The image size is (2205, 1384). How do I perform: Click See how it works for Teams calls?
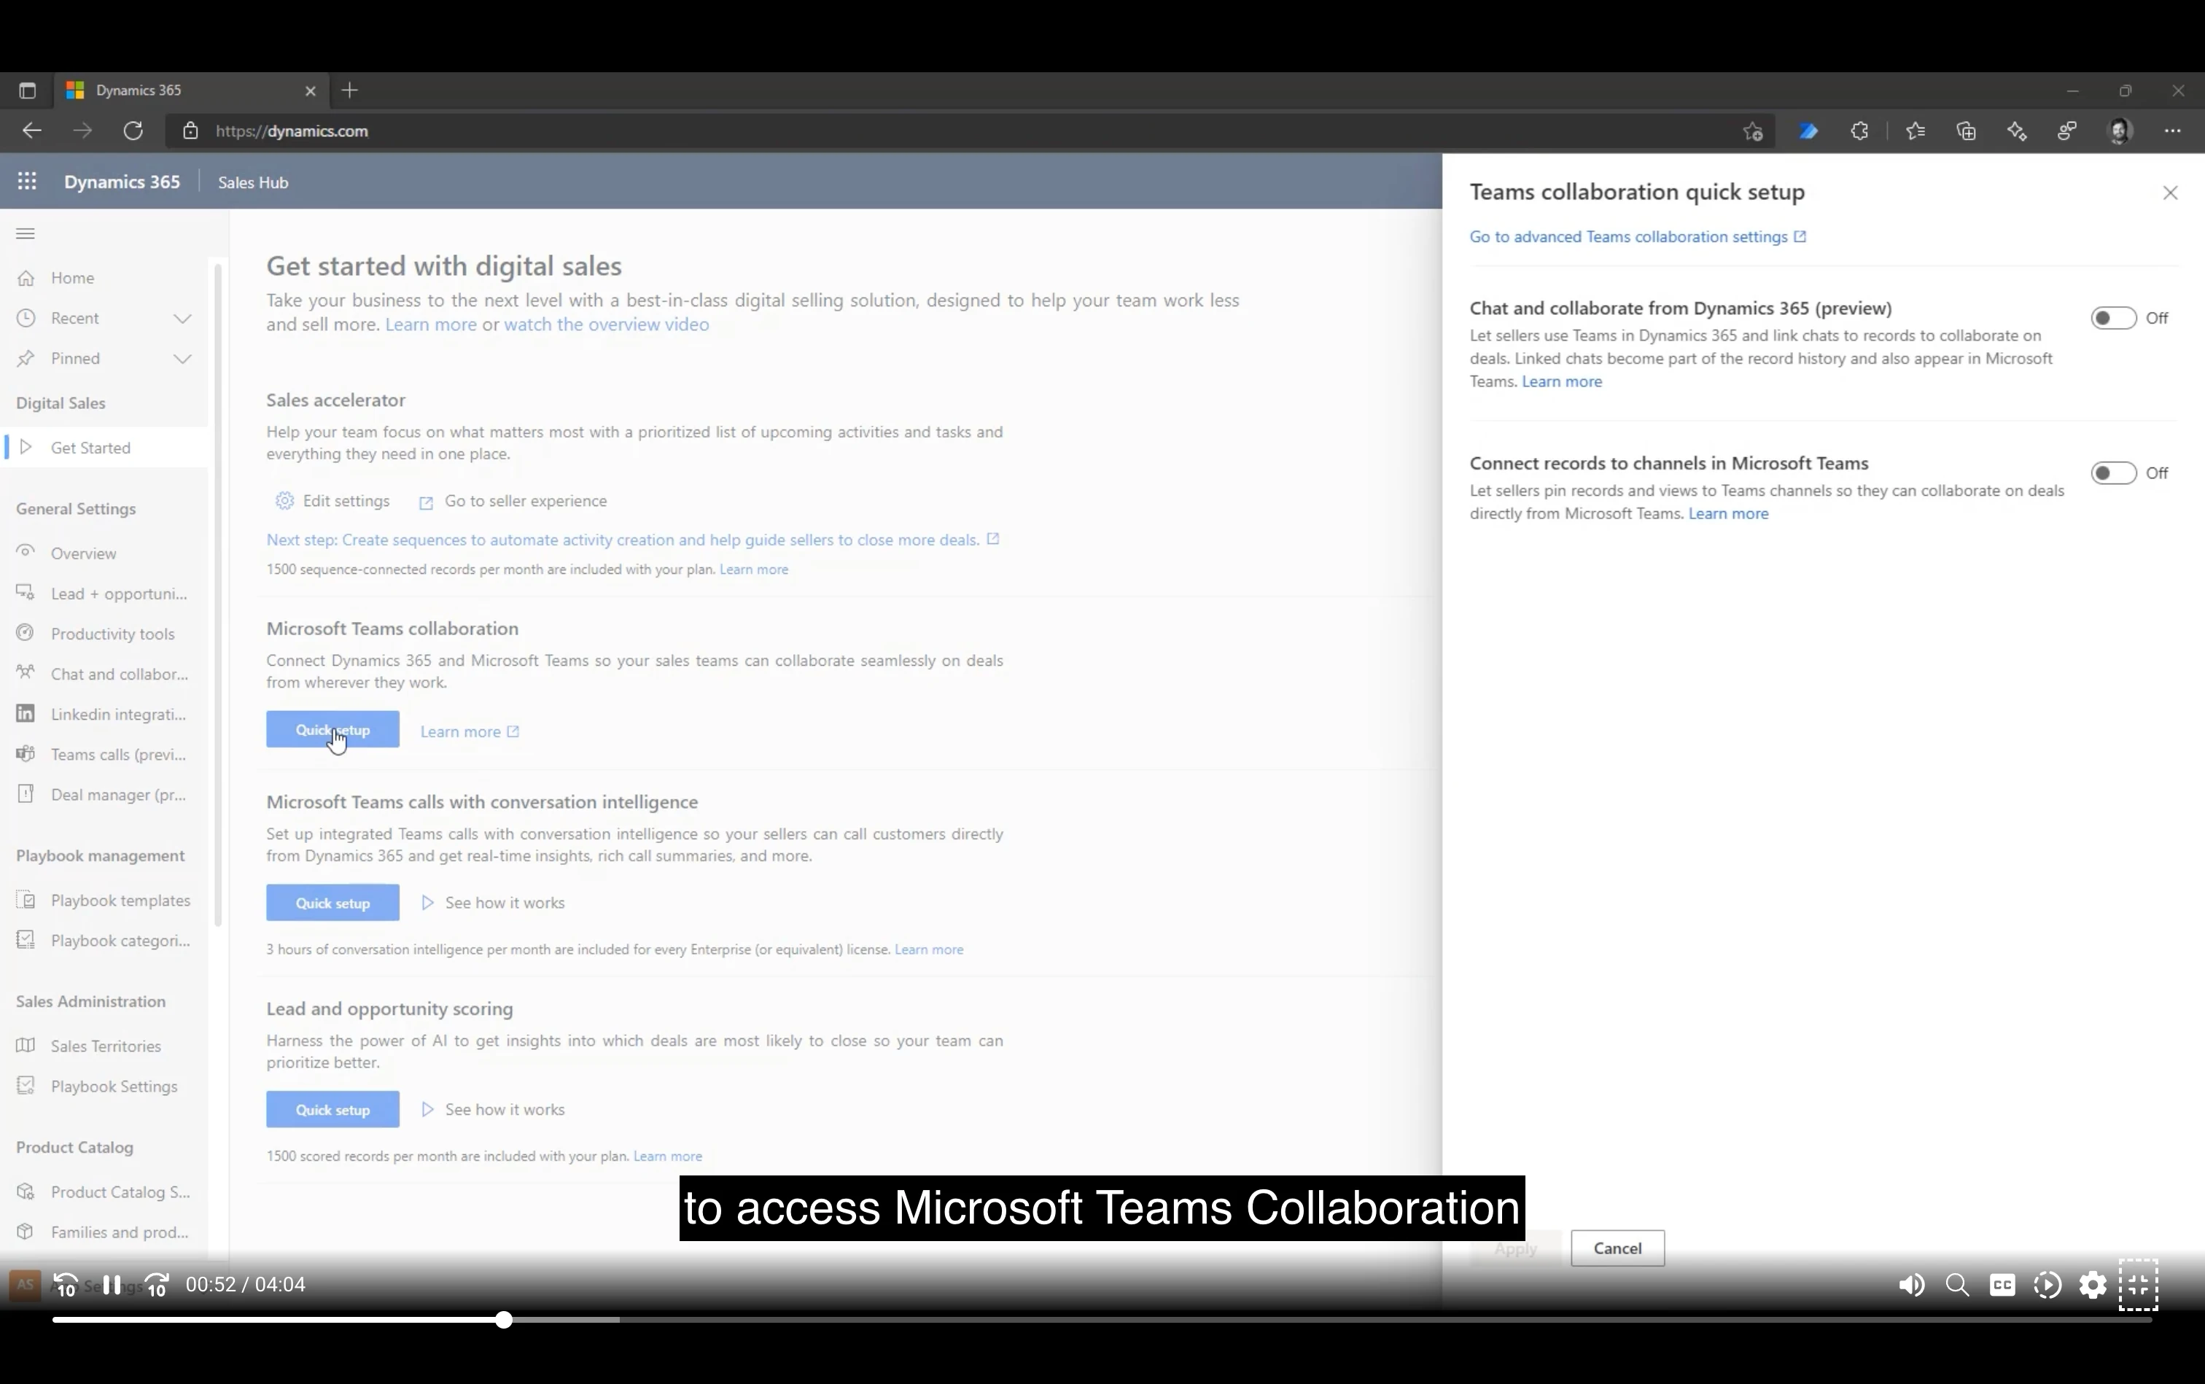[x=492, y=903]
